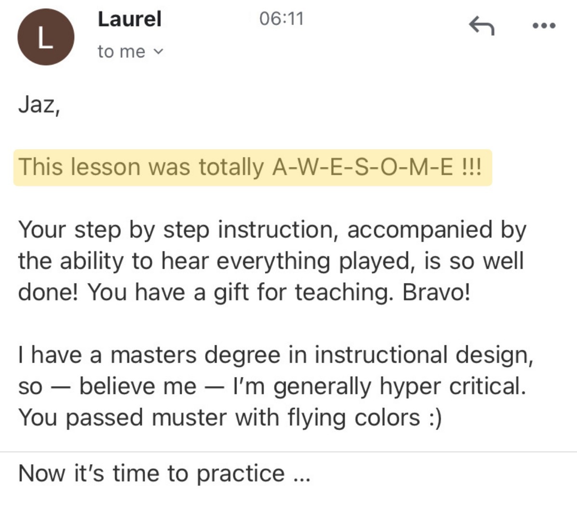Click the smiley ":)" after flying colors
Image resolution: width=577 pixels, height=508 pixels.
tap(434, 417)
